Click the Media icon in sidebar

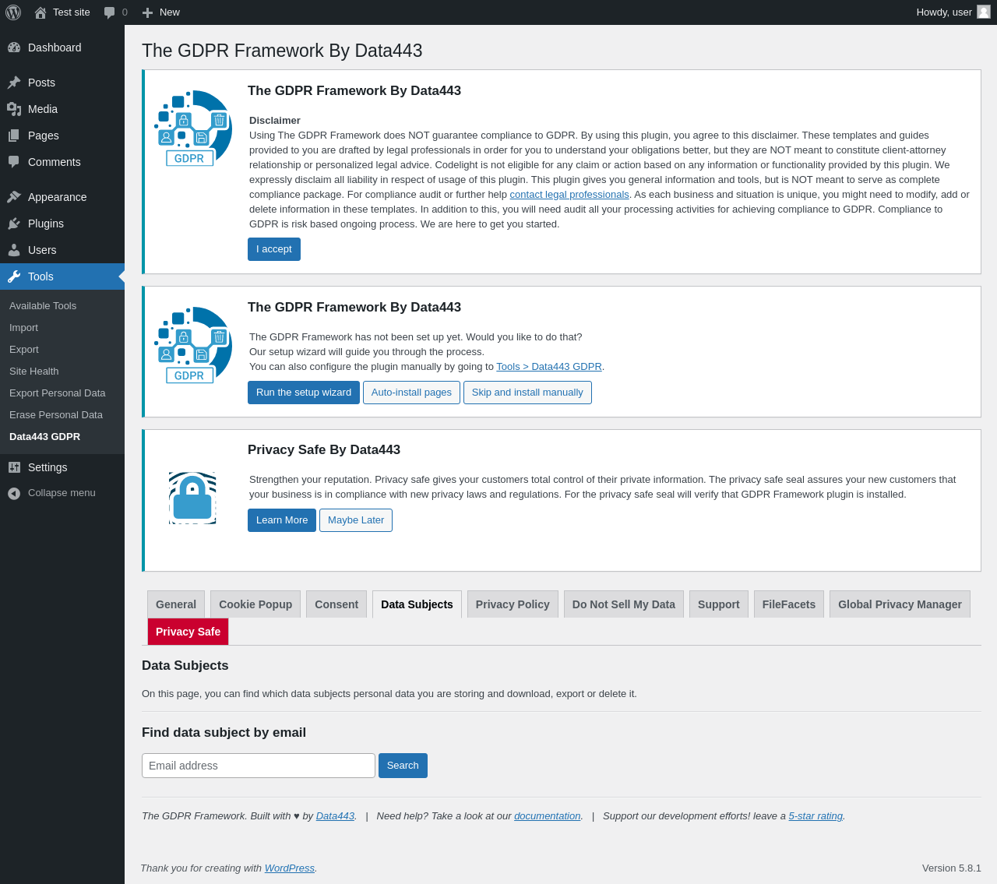(x=14, y=109)
